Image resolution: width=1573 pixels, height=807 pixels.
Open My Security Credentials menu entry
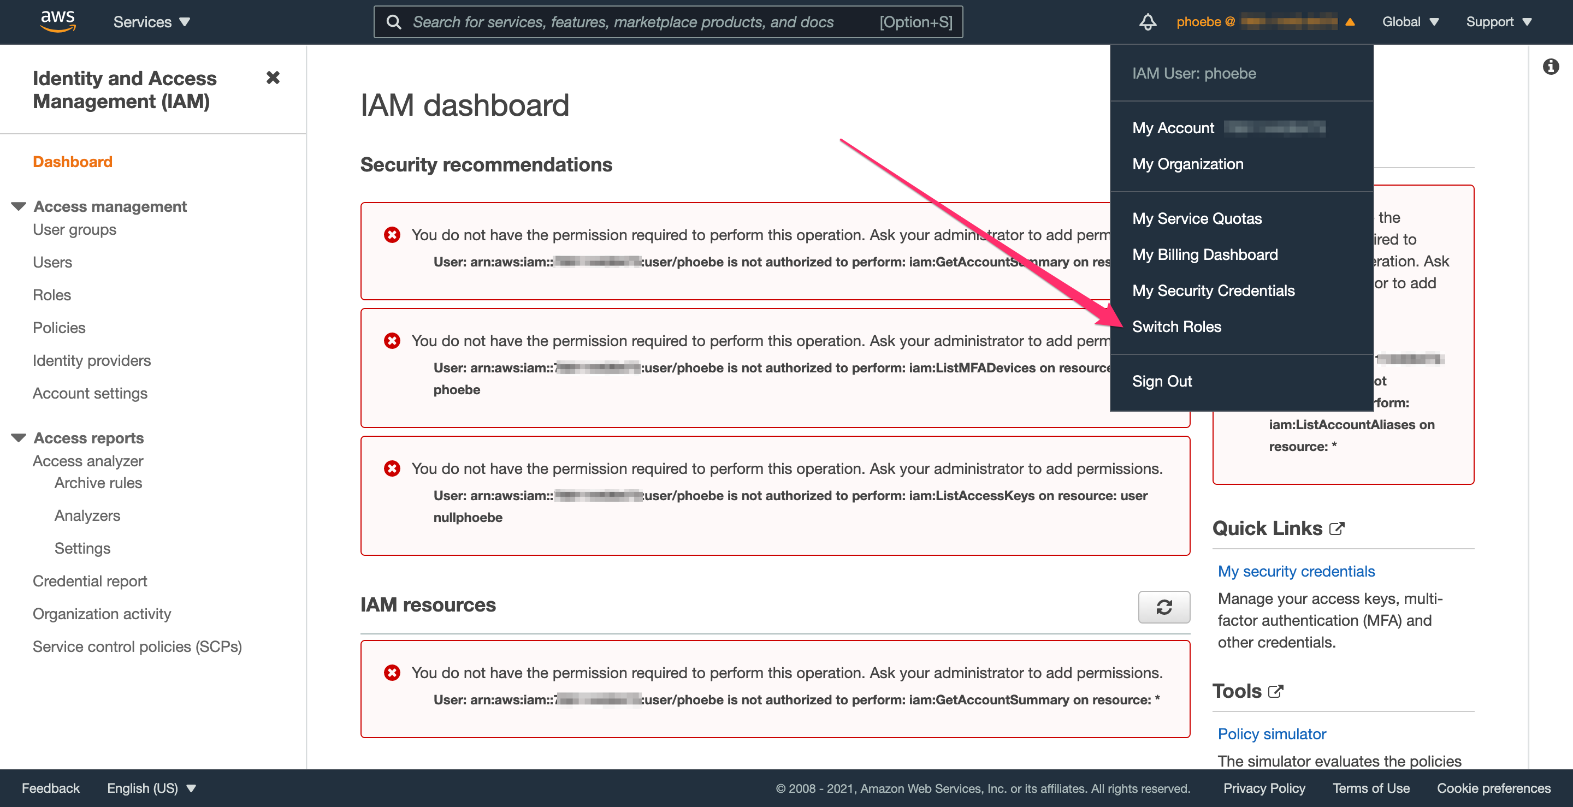pos(1213,290)
